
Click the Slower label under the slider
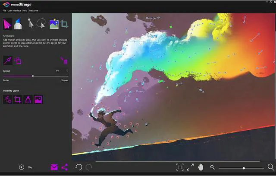coord(65,80)
